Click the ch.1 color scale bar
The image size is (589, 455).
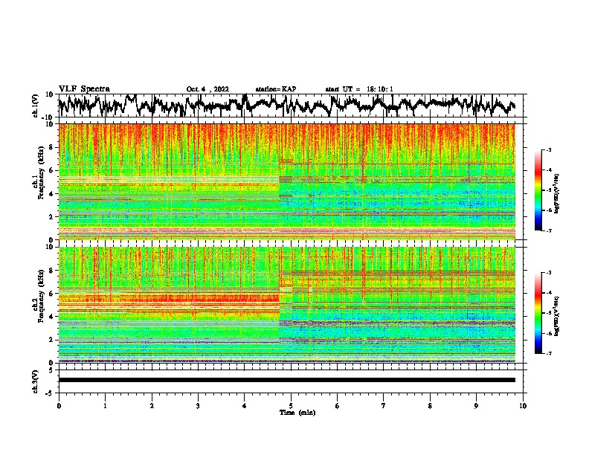point(538,190)
